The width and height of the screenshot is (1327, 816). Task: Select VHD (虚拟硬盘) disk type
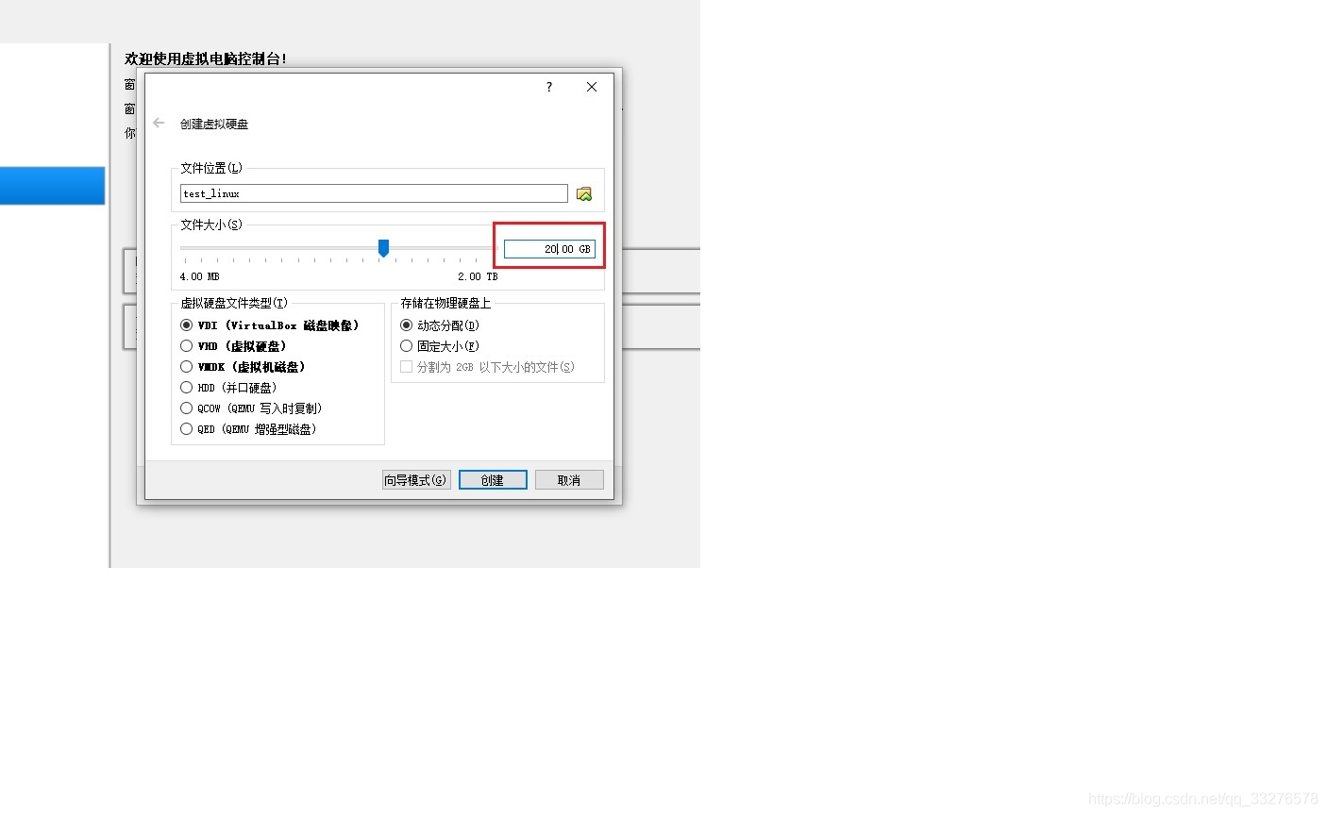(232, 346)
